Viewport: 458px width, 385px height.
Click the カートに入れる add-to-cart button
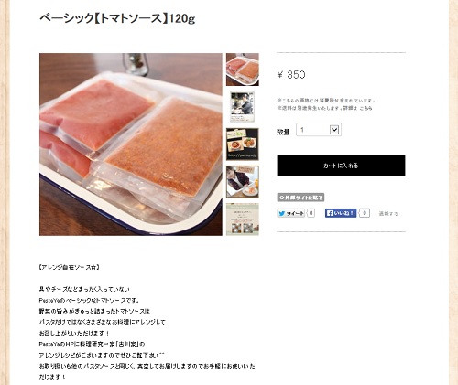pyautogui.click(x=341, y=166)
